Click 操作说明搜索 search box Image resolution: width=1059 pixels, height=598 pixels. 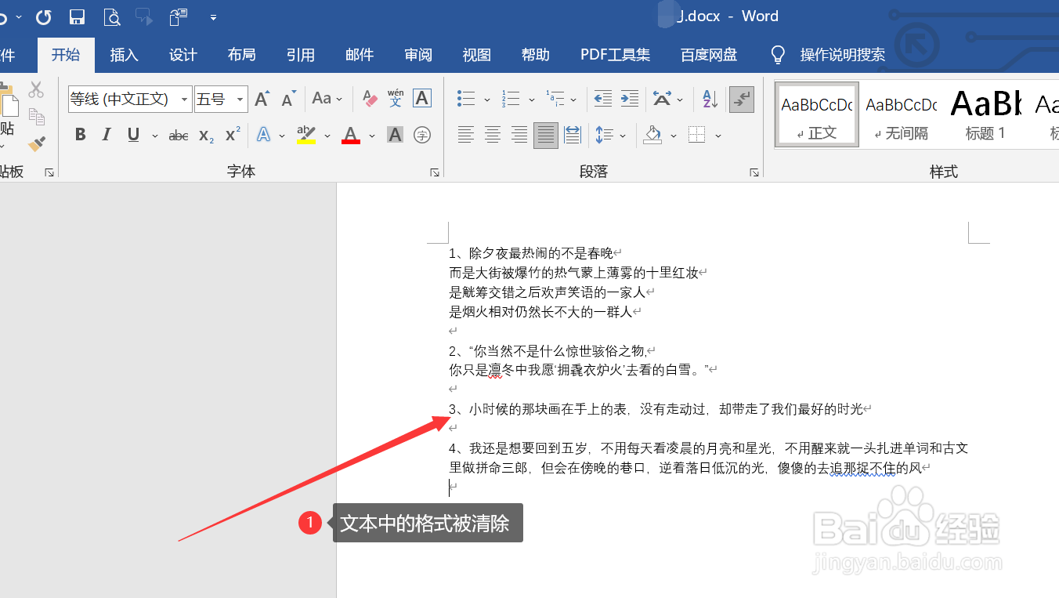pyautogui.click(x=843, y=55)
